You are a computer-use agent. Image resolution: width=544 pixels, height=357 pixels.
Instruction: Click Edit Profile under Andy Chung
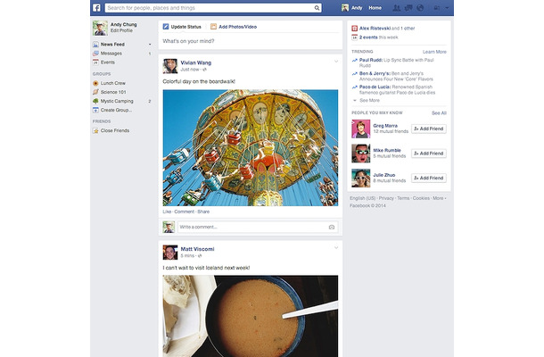click(121, 30)
